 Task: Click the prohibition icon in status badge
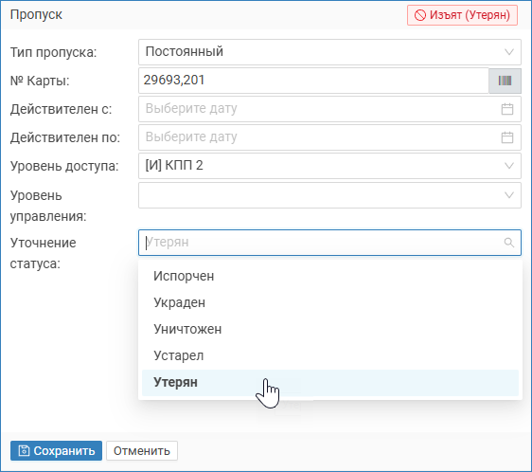click(420, 15)
